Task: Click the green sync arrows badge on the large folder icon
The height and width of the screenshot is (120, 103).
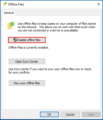Action: [12, 24]
